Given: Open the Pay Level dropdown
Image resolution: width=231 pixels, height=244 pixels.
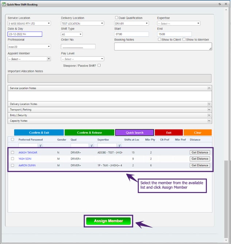Looking at the screenshot, I should coord(82,59).
